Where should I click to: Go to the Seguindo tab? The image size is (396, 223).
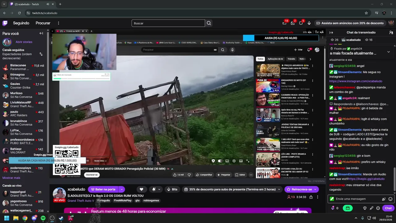(21, 23)
